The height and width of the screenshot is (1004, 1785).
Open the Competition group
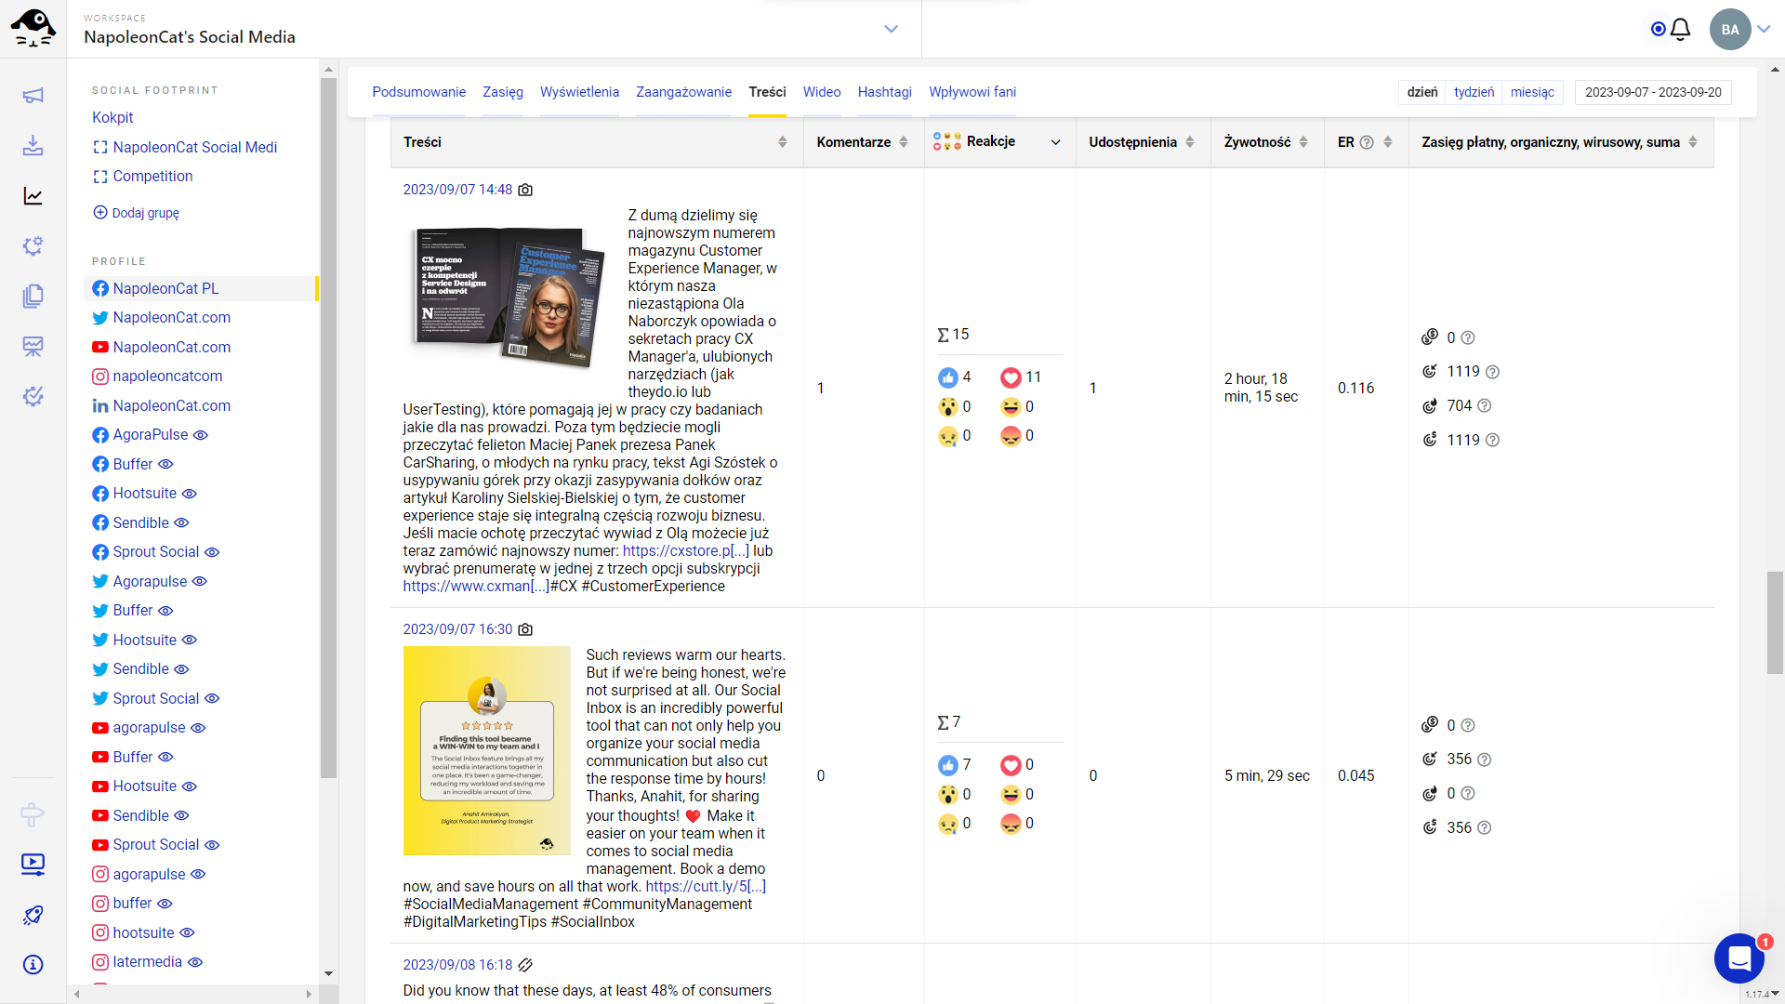(x=152, y=177)
